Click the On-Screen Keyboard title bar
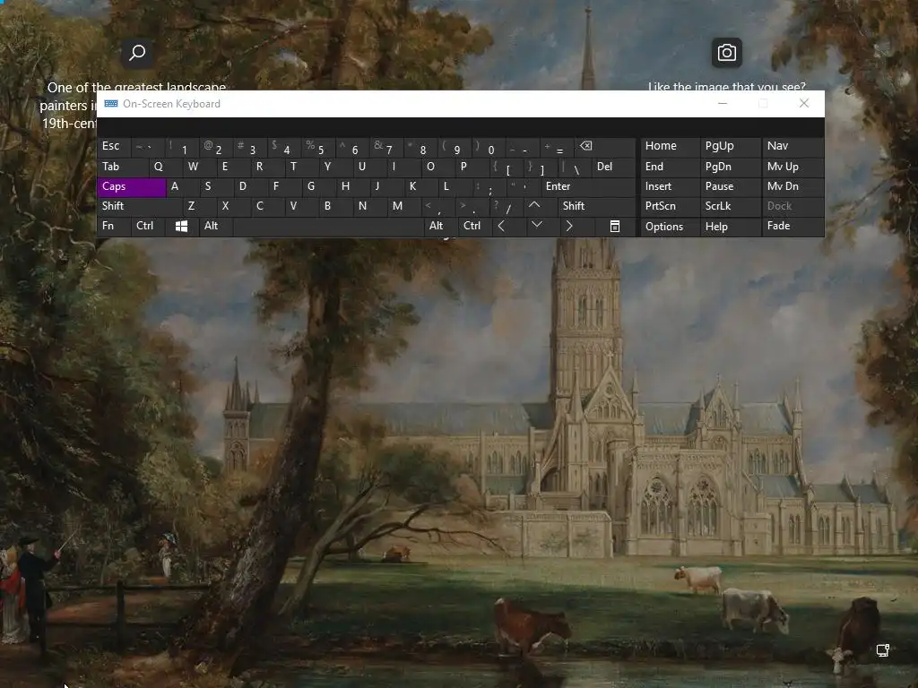The height and width of the screenshot is (688, 918). (x=460, y=104)
